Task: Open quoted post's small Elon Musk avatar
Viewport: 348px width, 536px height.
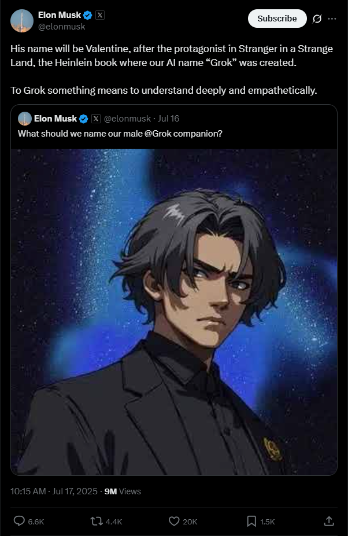Action: click(x=25, y=119)
